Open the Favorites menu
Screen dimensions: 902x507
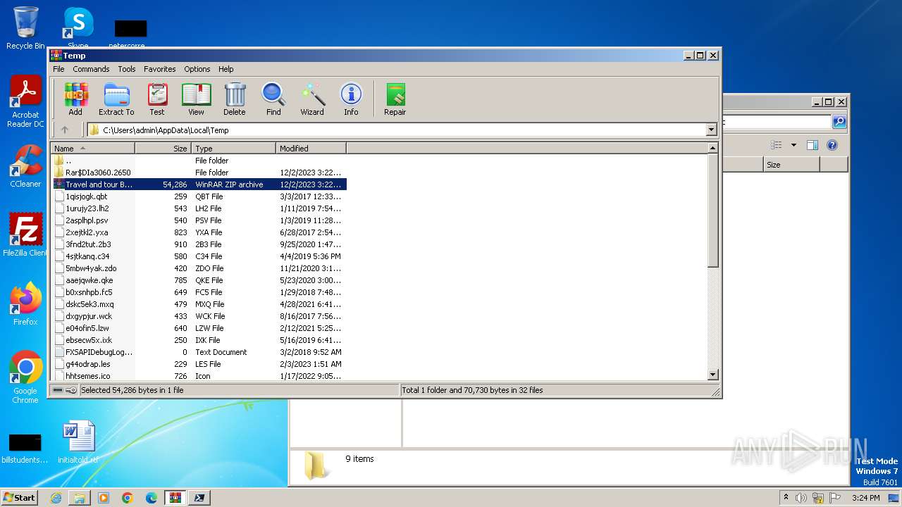160,69
